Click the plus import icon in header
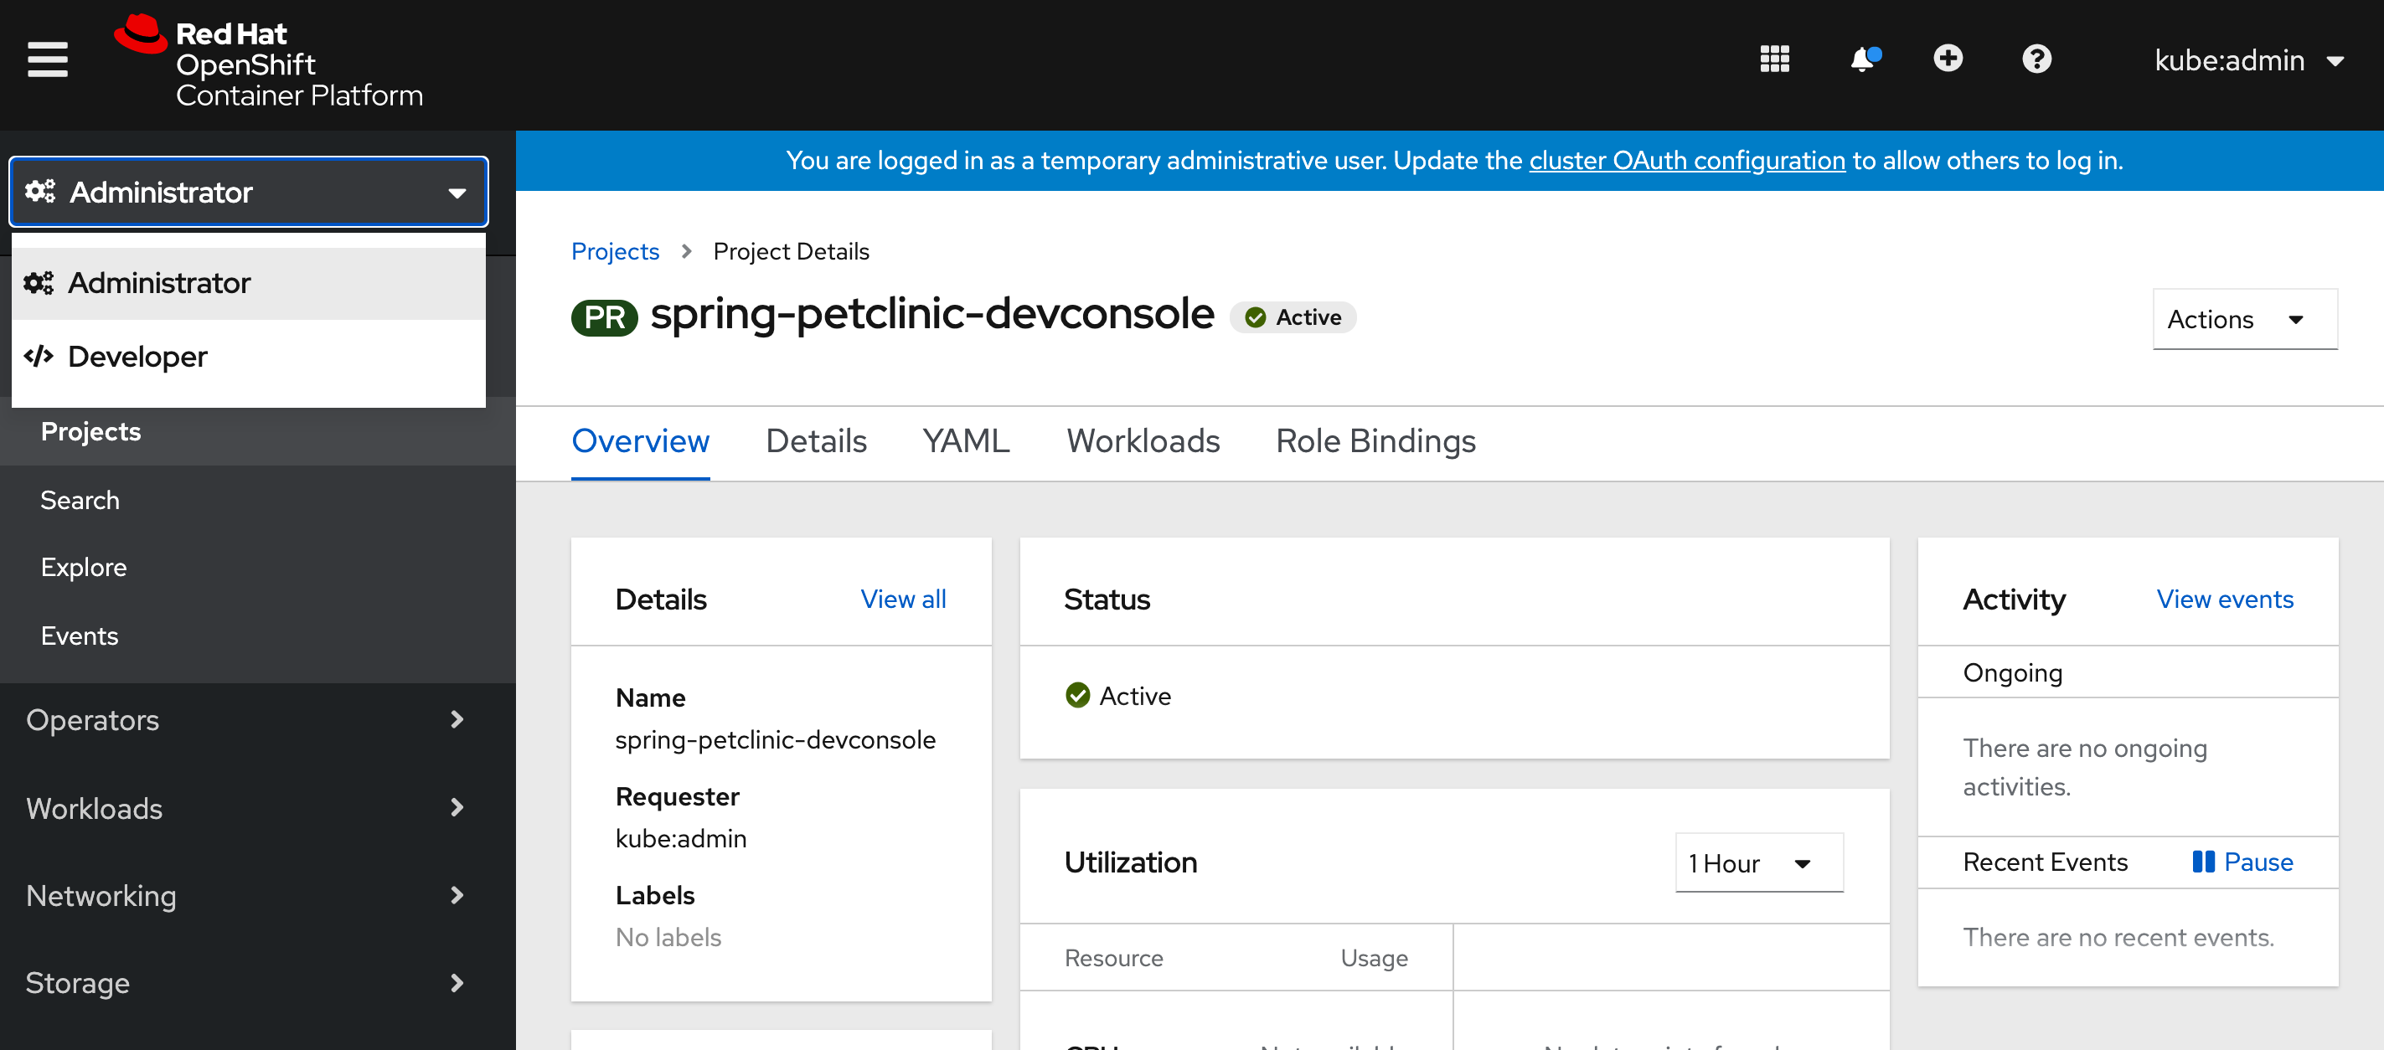The width and height of the screenshot is (2384, 1050). 1948,59
